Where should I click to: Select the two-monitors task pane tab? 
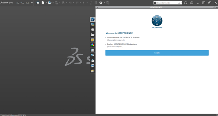coord(93,55)
